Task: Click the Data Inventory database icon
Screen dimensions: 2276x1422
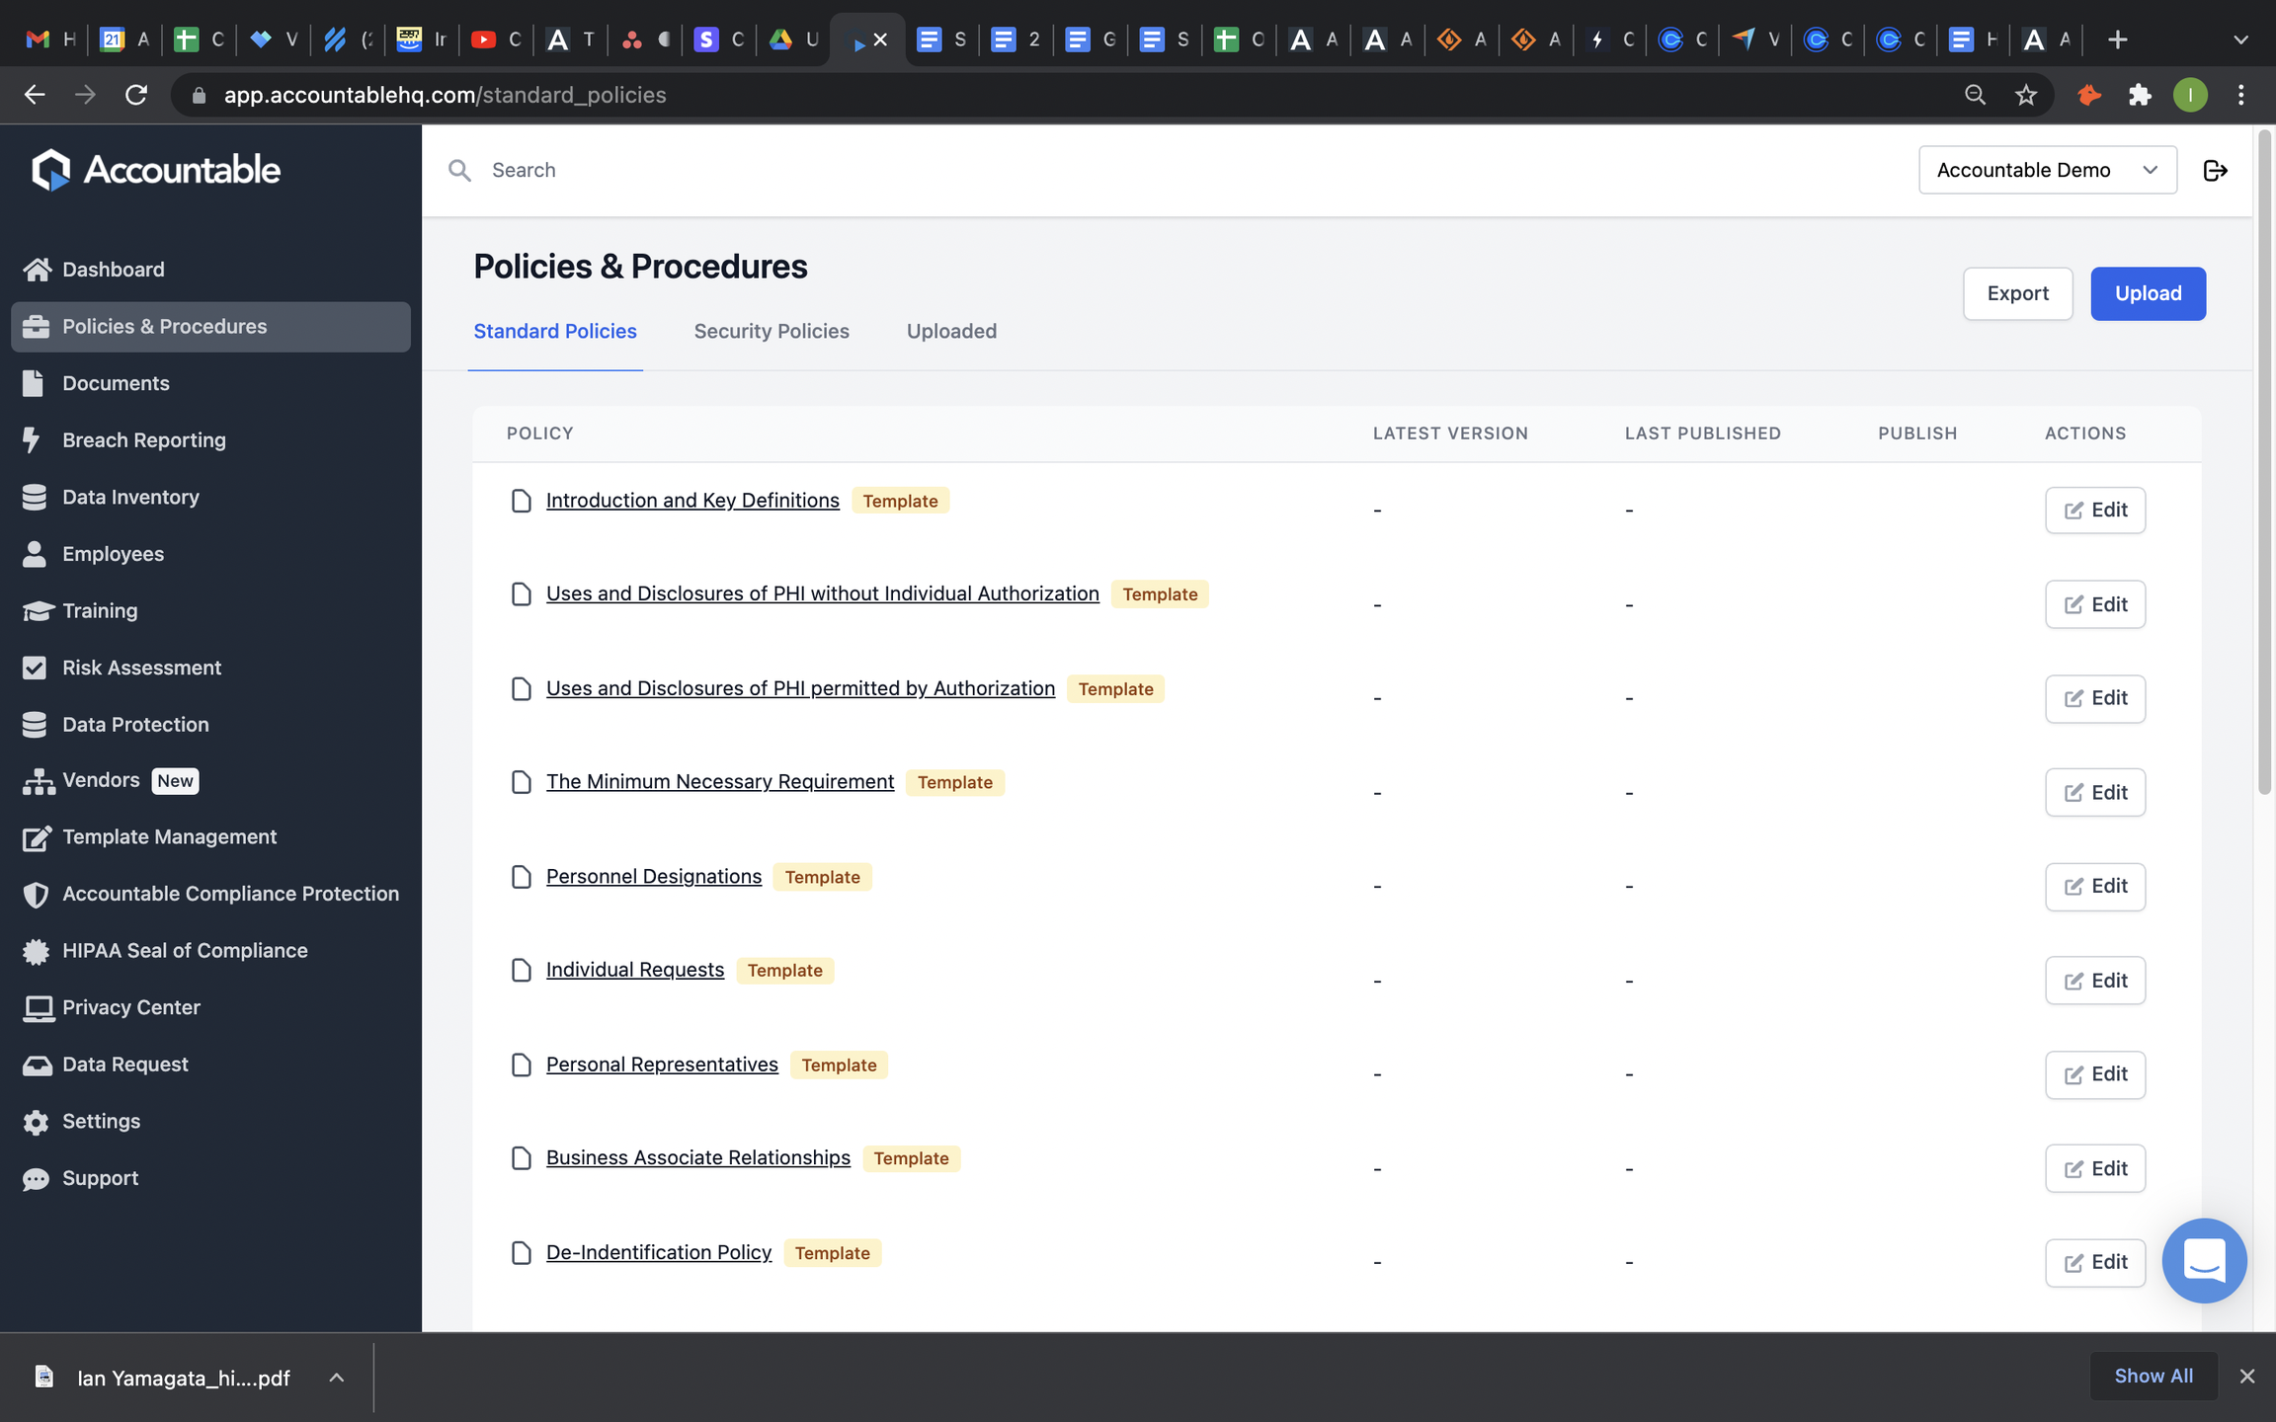Action: [35, 498]
